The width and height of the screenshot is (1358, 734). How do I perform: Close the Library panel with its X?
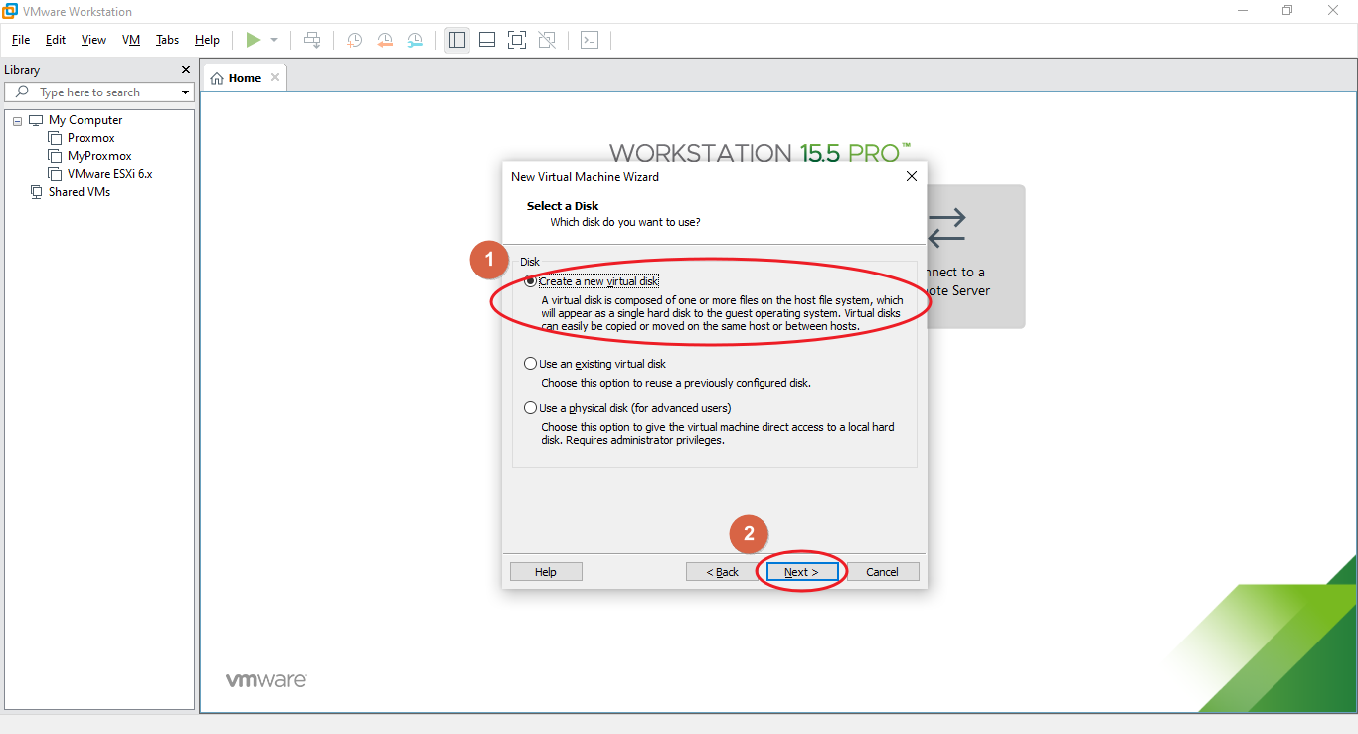(185, 70)
